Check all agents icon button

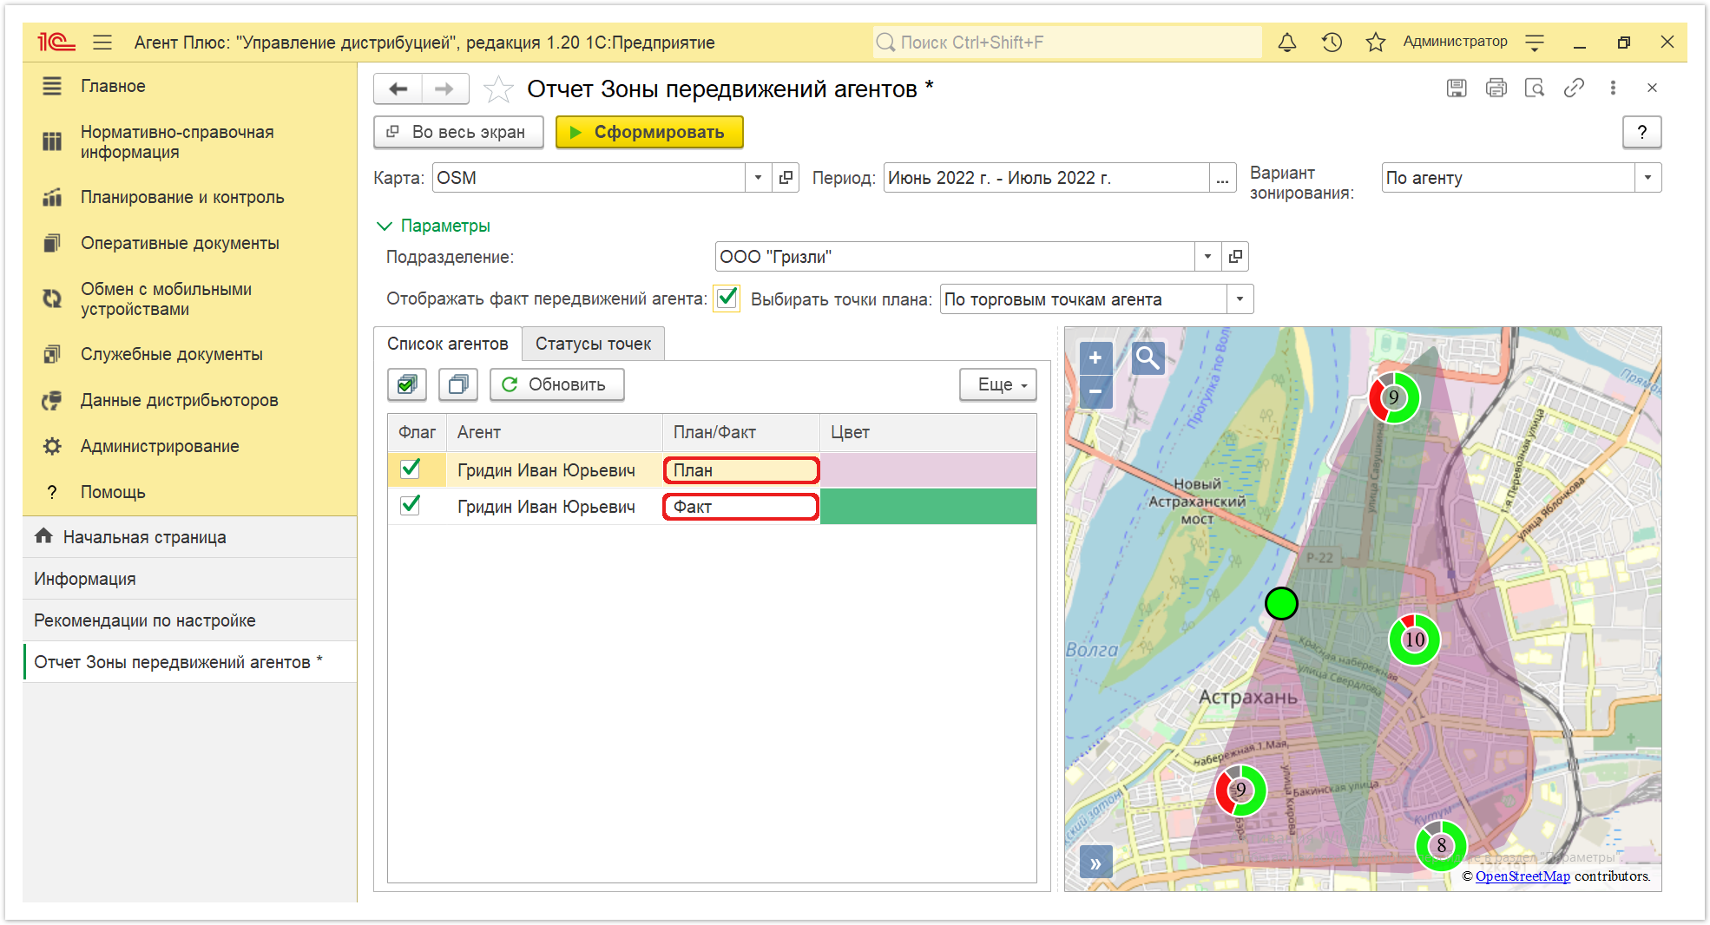407,384
